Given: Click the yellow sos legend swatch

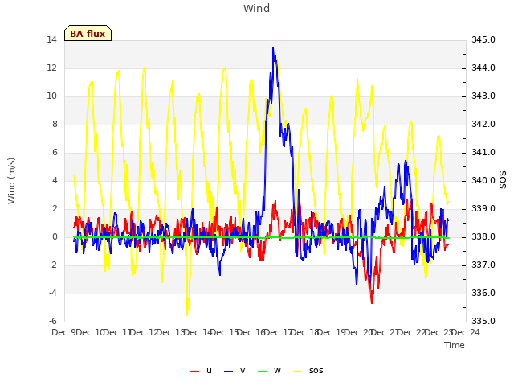Looking at the screenshot, I should 298,372.
